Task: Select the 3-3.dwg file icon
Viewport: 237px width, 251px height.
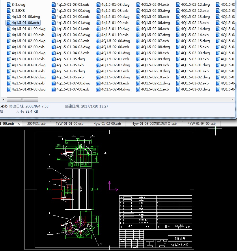Action: (9, 5)
